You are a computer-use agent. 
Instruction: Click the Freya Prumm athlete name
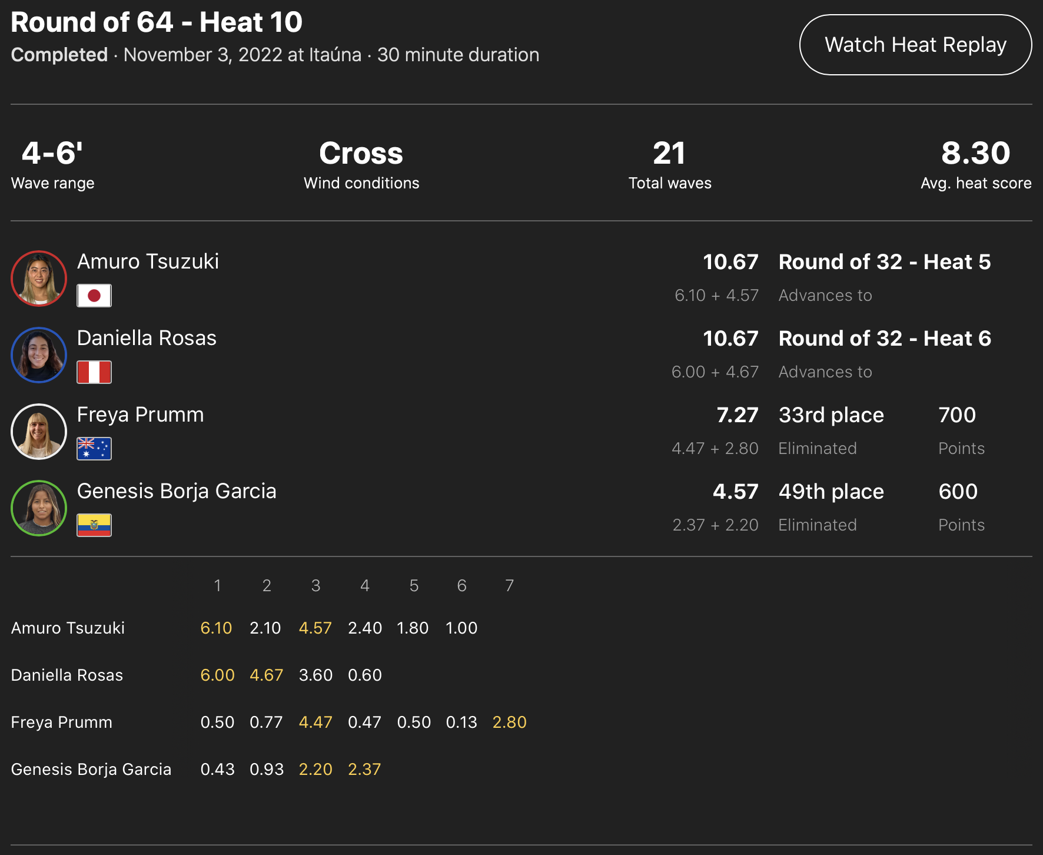tap(140, 415)
